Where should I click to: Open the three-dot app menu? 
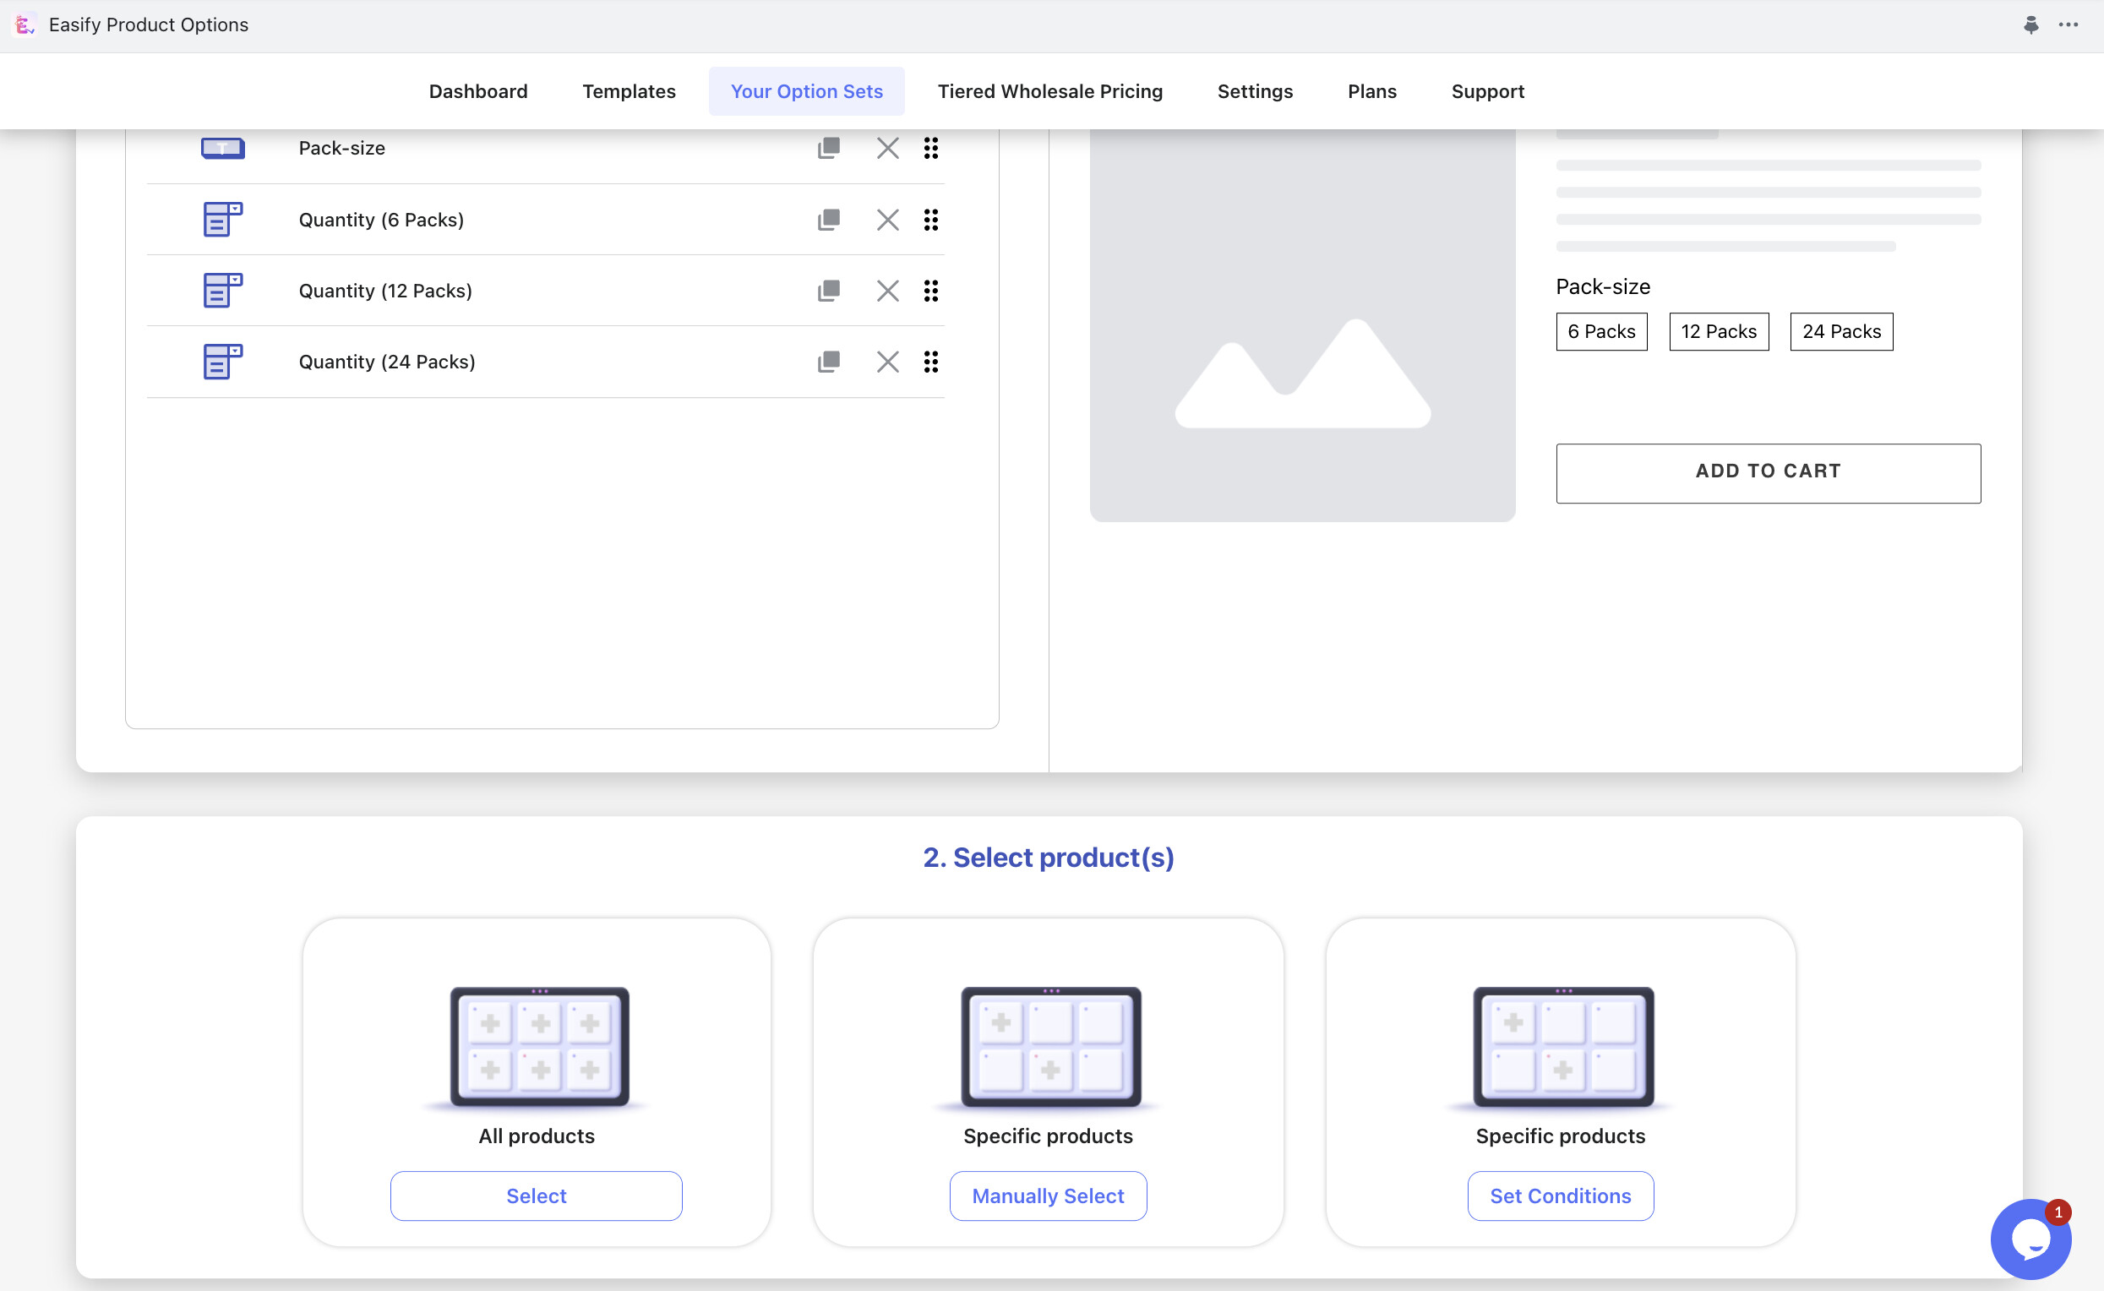point(2069,25)
